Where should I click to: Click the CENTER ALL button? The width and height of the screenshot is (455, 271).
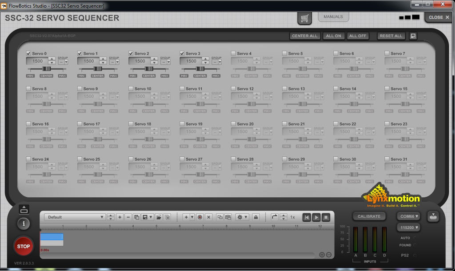304,36
